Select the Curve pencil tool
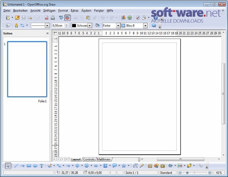This screenshot has width=228, height=177. (49, 166)
